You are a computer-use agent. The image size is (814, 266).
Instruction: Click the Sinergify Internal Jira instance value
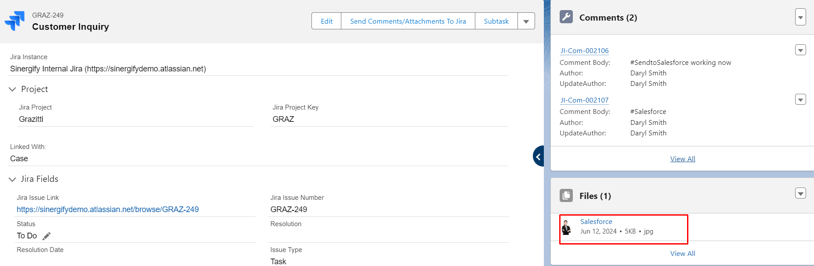tap(108, 69)
